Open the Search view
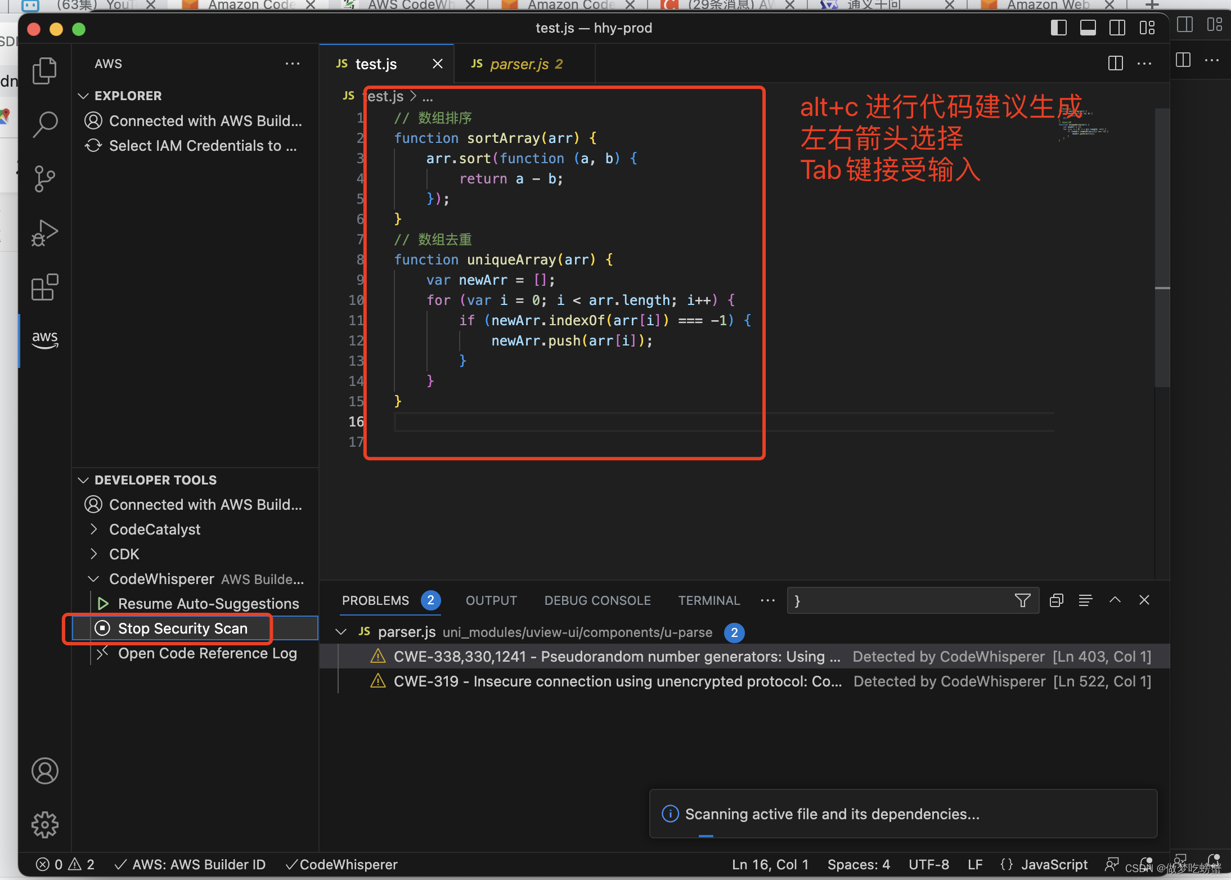 44,124
